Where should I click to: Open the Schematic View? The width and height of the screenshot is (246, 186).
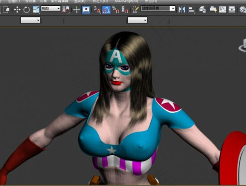[232, 9]
